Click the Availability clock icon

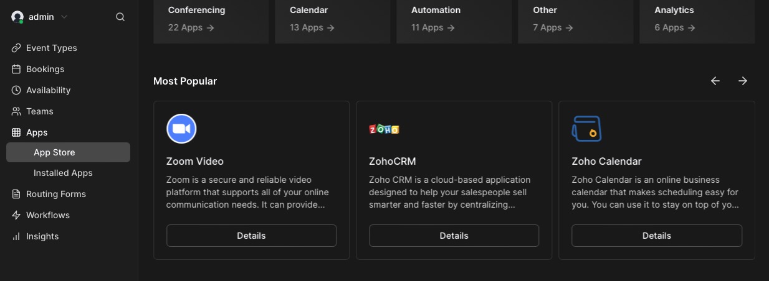pos(16,90)
